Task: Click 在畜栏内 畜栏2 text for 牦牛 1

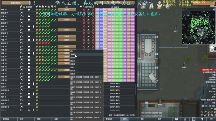Action: 114,83
